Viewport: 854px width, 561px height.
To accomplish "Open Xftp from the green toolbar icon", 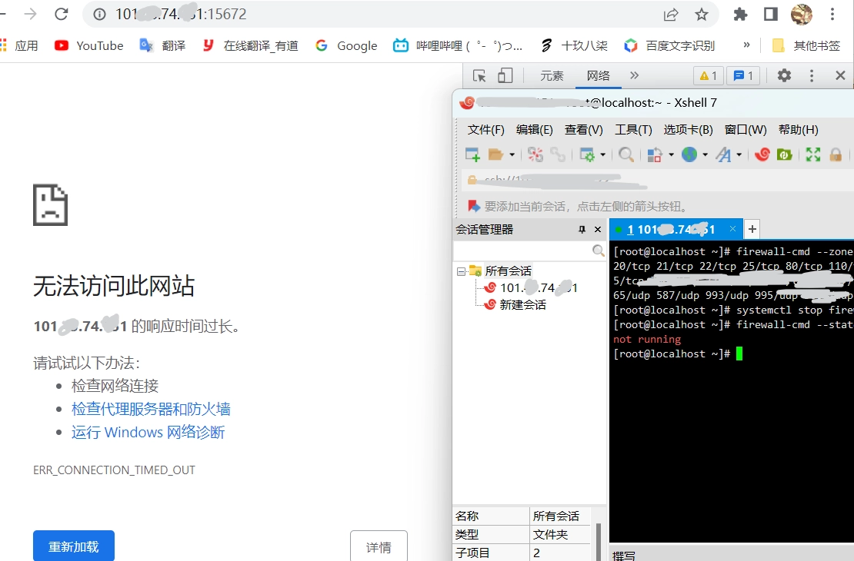I will (784, 155).
